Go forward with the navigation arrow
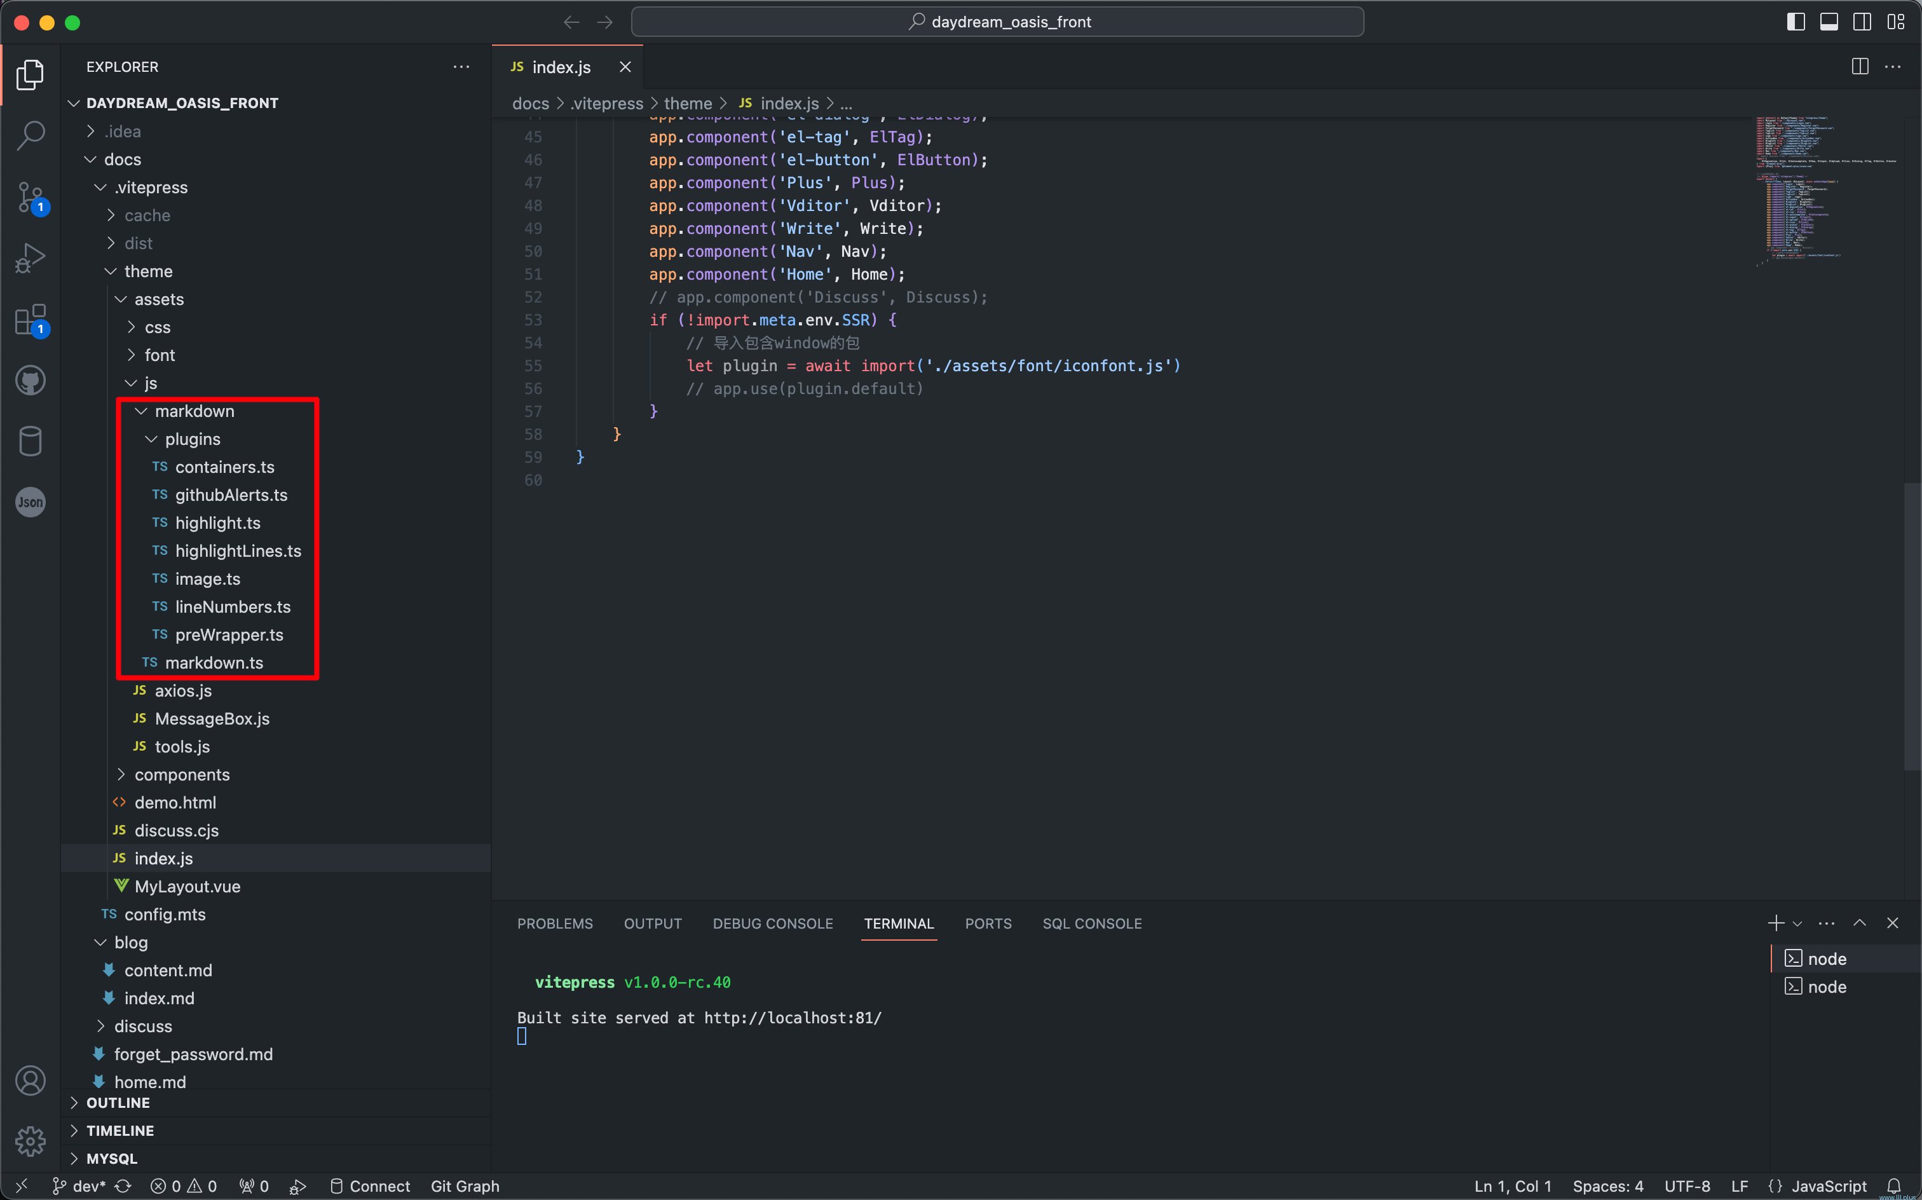This screenshot has width=1922, height=1200. pyautogui.click(x=604, y=22)
